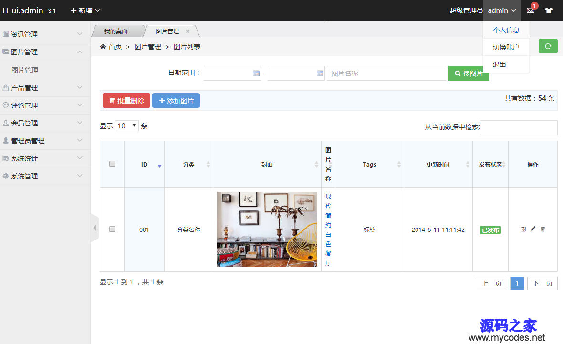
Task: Expand 产品管理 menu chevron
Action: tap(80, 87)
